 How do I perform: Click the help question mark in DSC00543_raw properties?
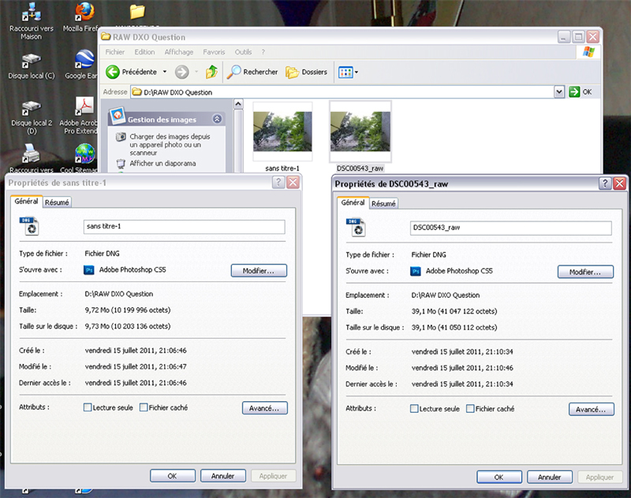pos(605,184)
